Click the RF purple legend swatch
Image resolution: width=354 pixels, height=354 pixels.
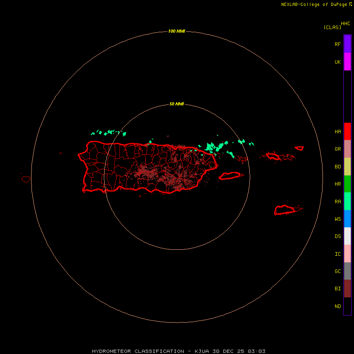click(347, 44)
